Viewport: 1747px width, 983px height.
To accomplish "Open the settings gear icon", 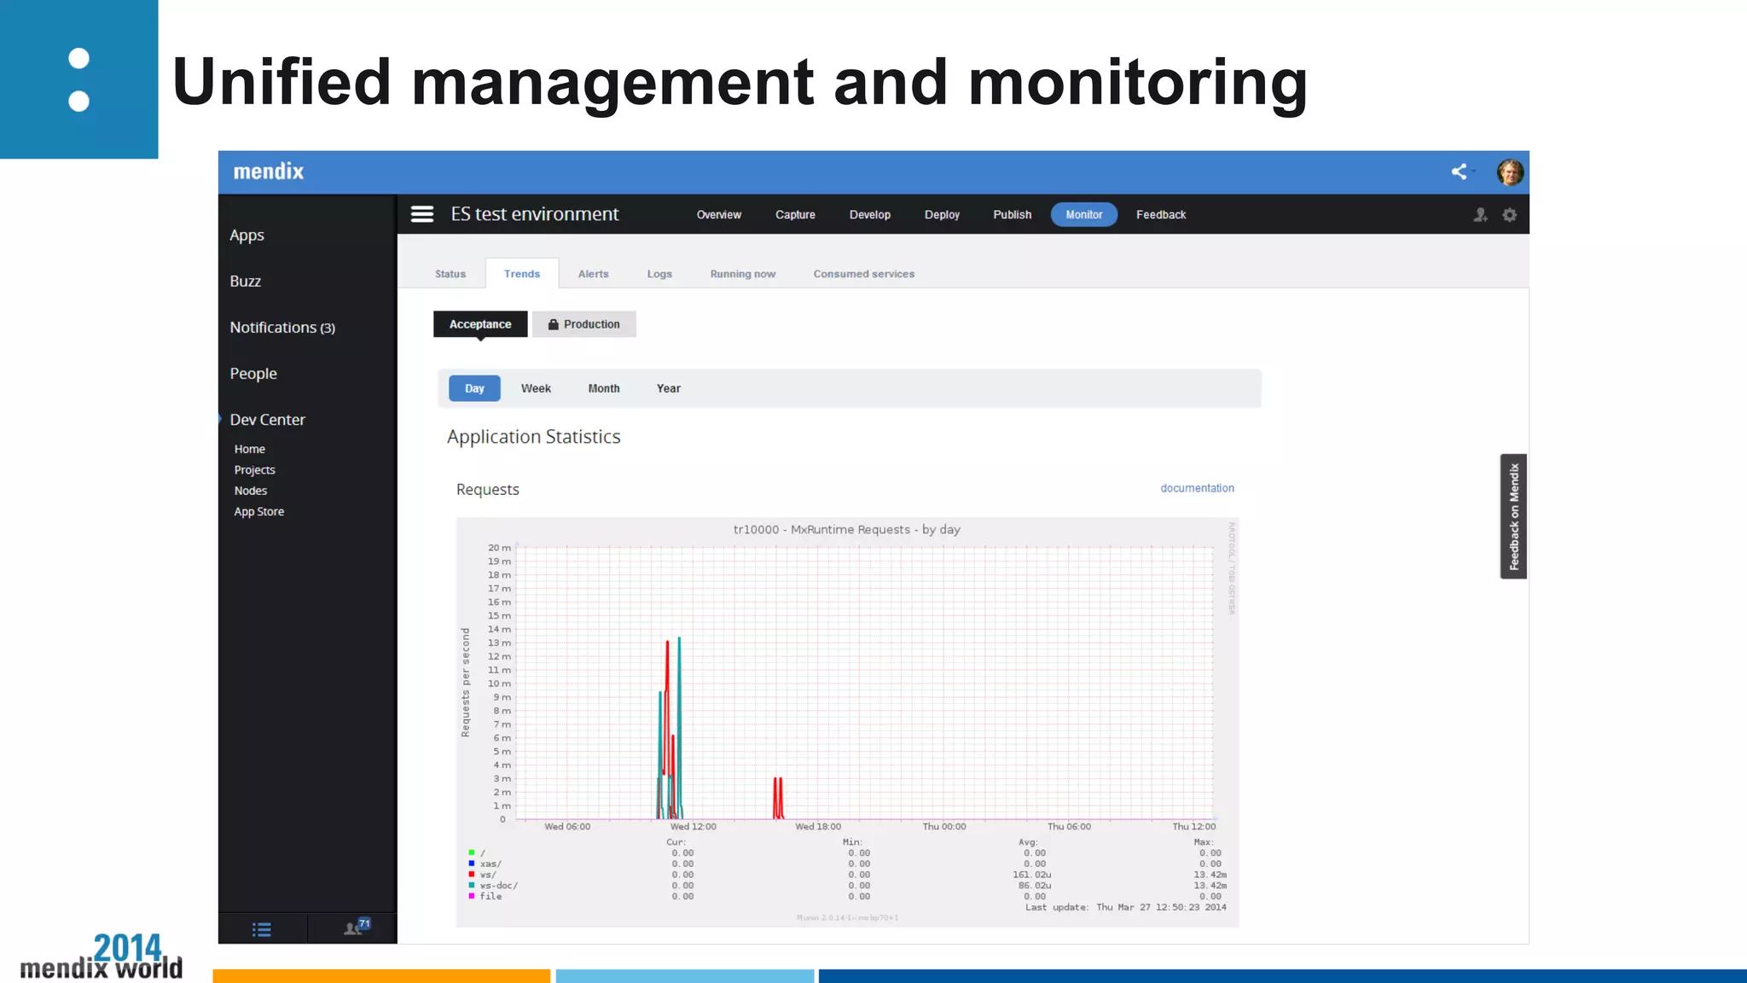I will coord(1510,215).
